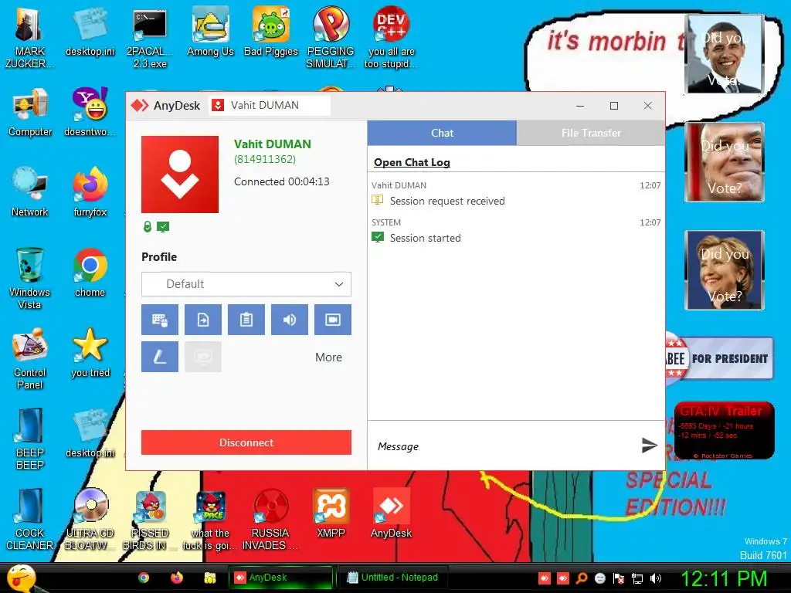Select the chome Chrome desktop icon
Image resolution: width=791 pixels, height=593 pixels.
coord(90,273)
